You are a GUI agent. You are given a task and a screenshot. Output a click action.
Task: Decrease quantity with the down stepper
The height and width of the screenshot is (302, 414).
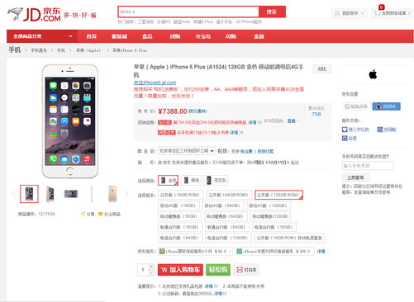(151, 273)
